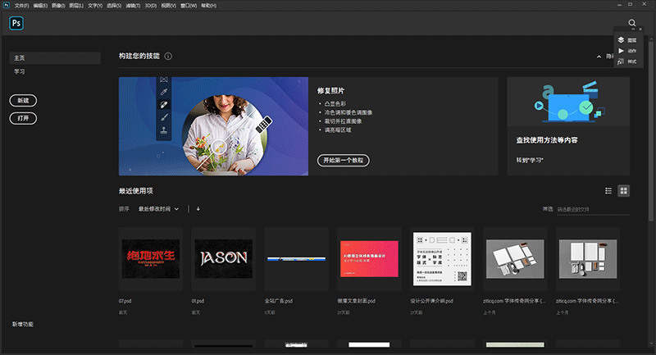
Task: Open the 07.psd thumbnail
Action: tap(151, 259)
